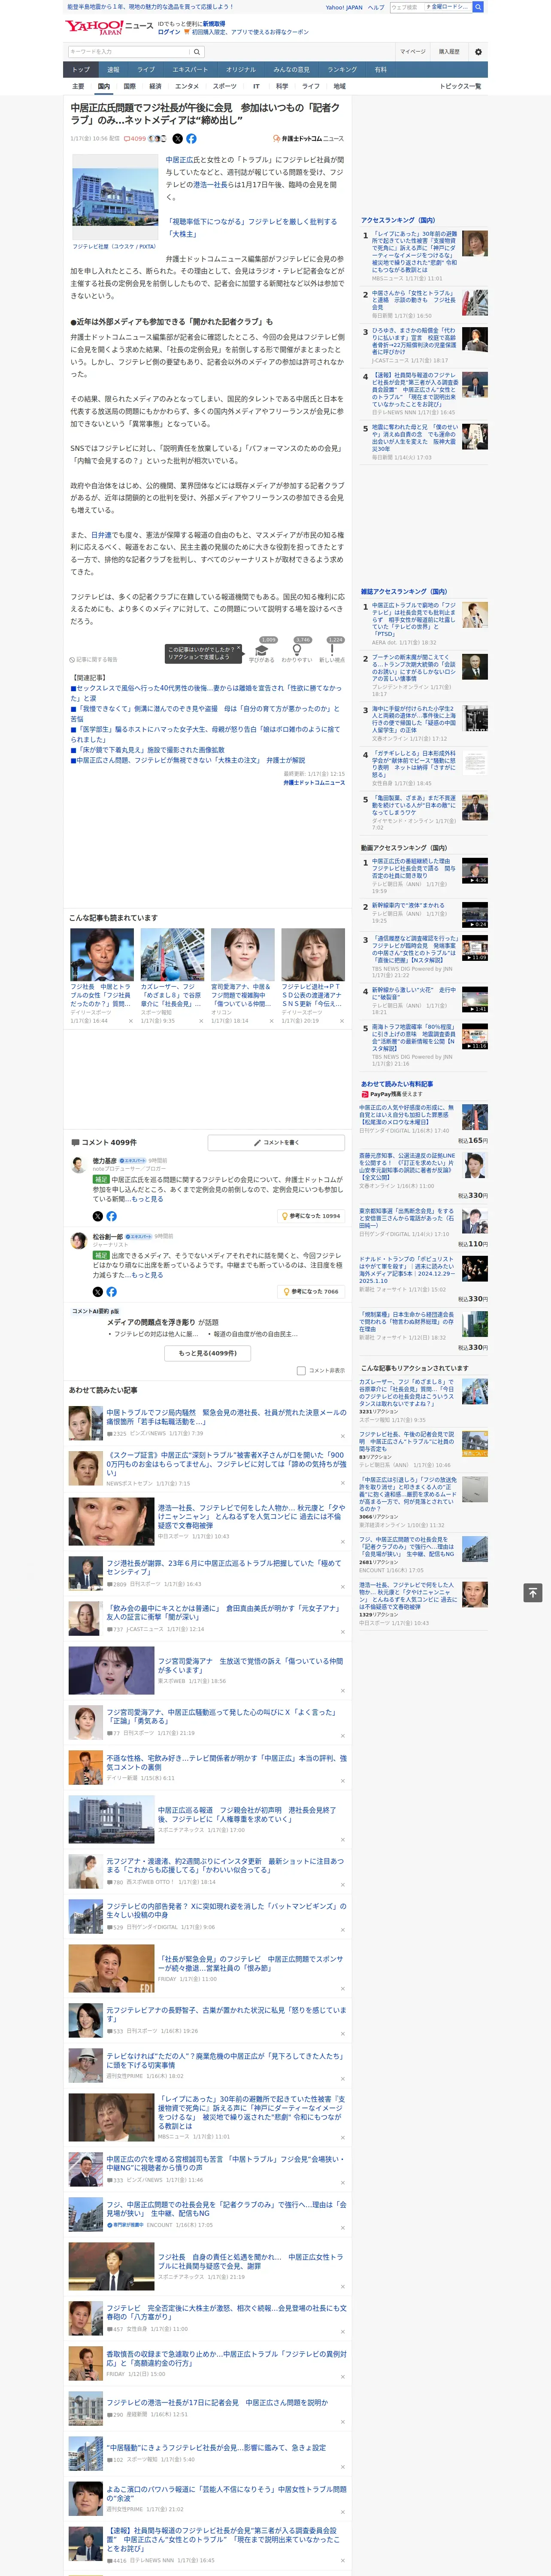Click 弁護士ドットコムニュース source logo
The image size is (551, 2576).
[x=308, y=139]
